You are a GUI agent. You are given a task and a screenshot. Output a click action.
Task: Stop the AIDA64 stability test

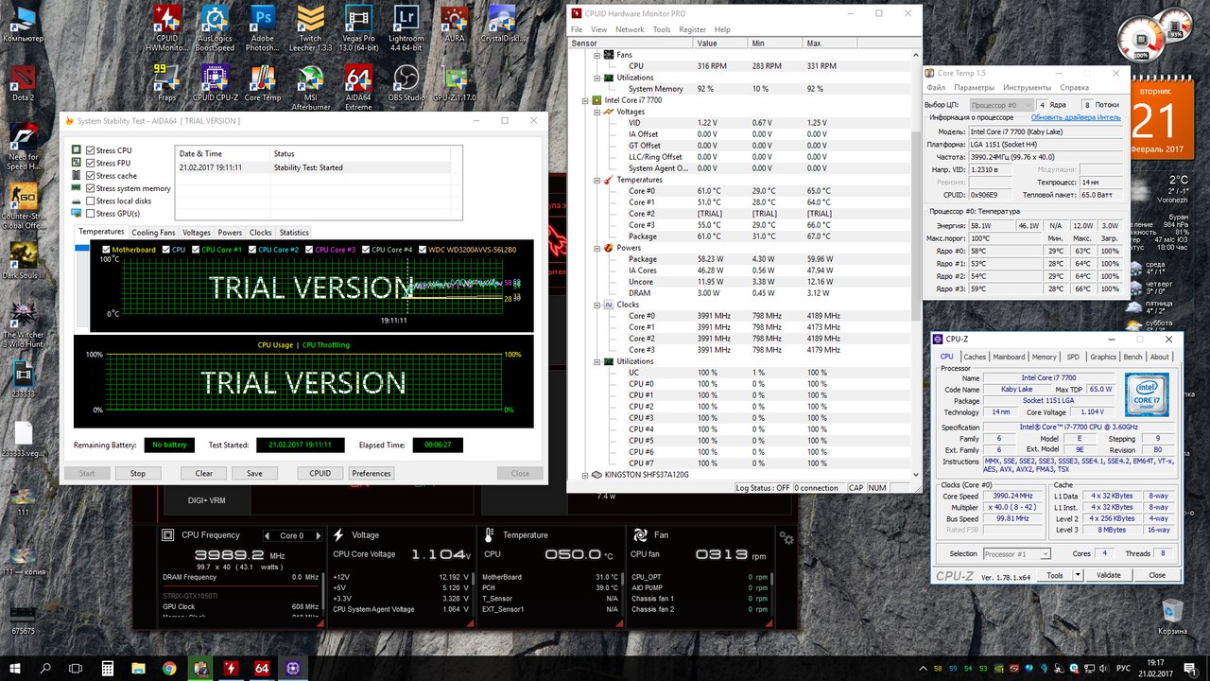(x=138, y=473)
